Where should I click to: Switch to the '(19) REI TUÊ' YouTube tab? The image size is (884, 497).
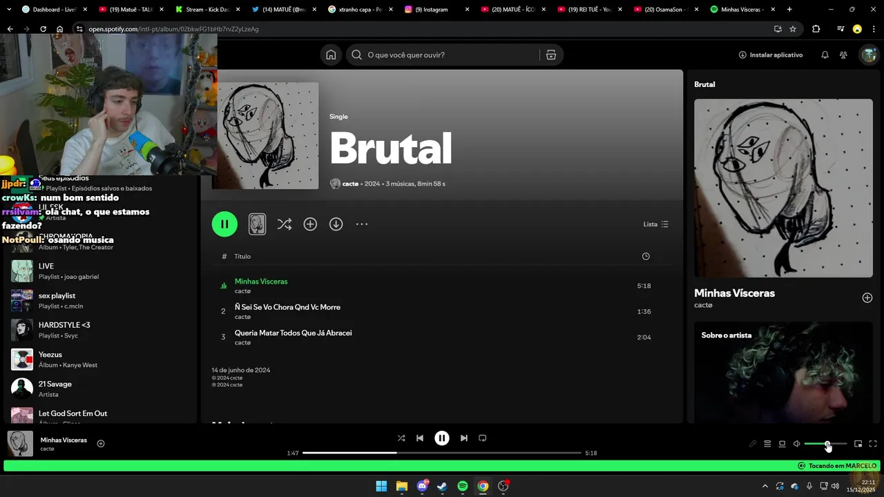(590, 10)
